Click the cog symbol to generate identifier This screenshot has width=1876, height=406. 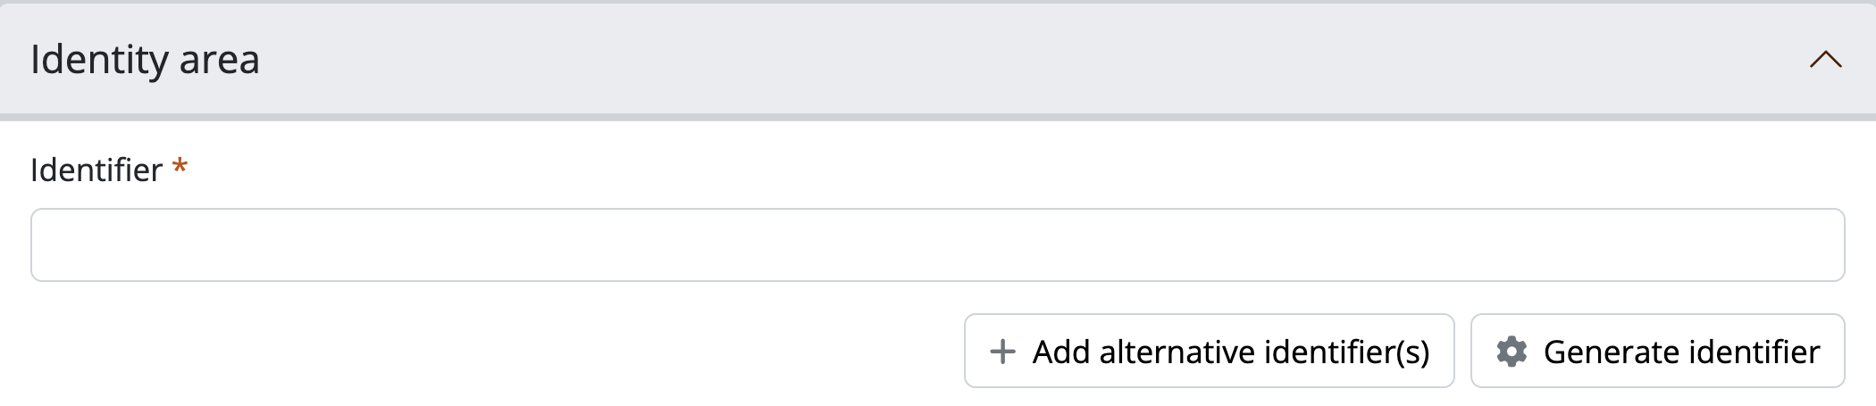tap(1512, 352)
